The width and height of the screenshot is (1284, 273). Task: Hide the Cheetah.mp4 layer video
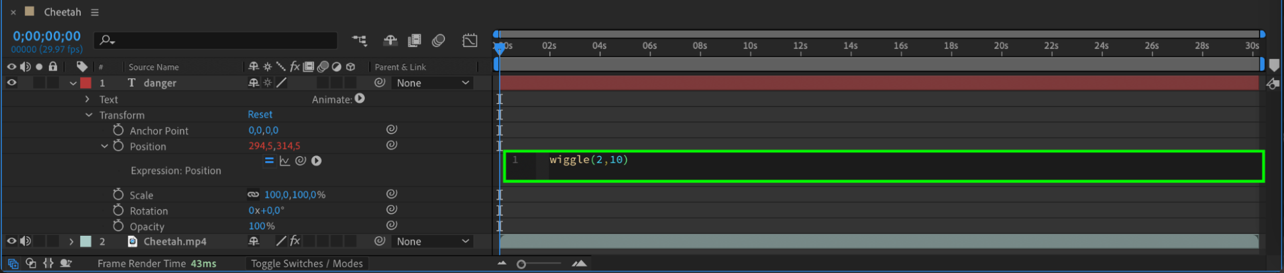12,241
